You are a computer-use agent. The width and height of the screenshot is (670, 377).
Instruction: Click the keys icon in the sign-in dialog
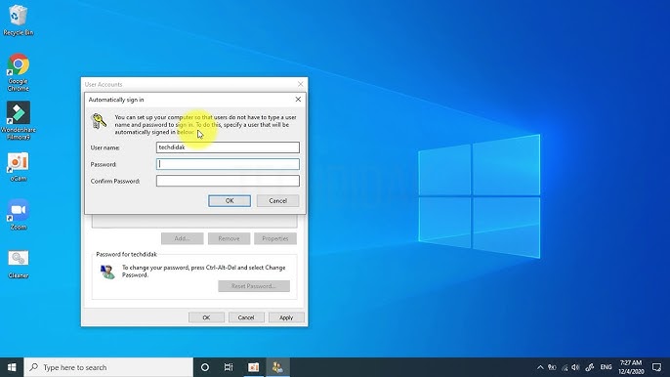[99, 121]
